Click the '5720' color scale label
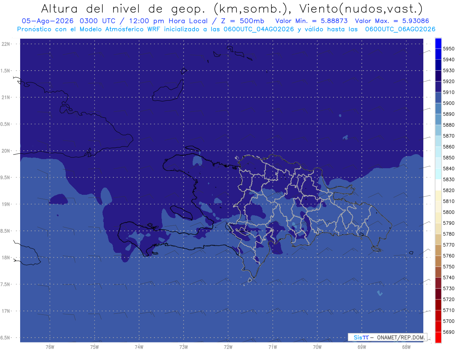Image resolution: width=456 pixels, height=352 pixels. [448, 300]
